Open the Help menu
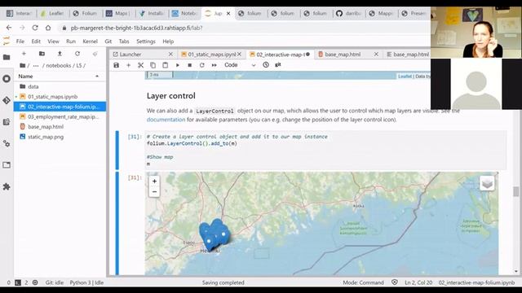This screenshot has width=522, height=293. pyautogui.click(x=168, y=42)
